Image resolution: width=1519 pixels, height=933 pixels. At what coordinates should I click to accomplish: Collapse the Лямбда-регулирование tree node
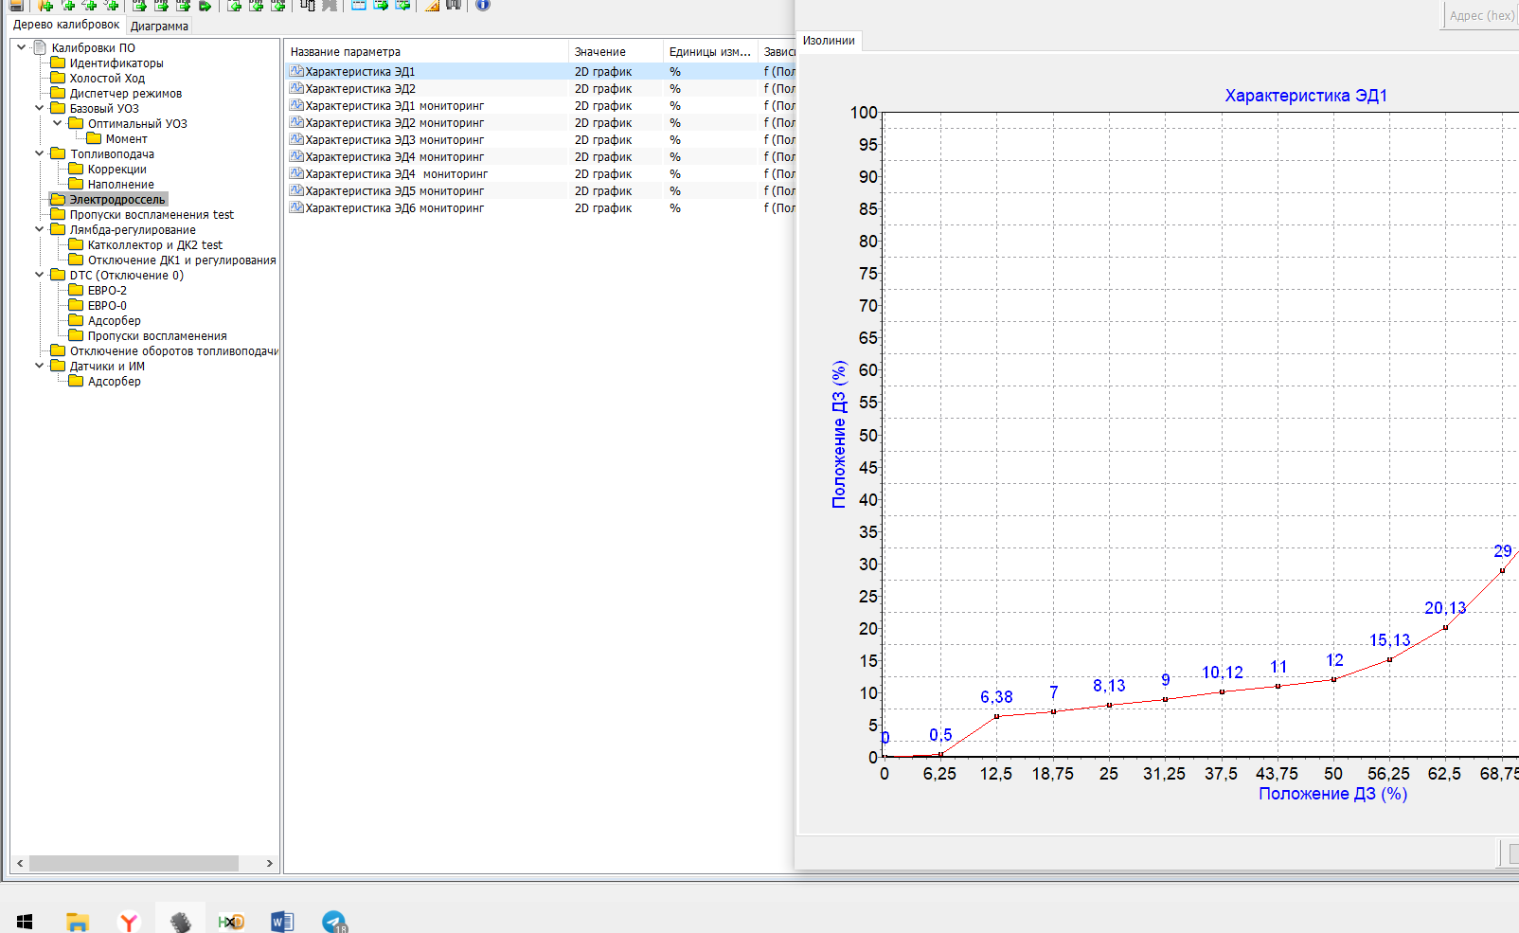pos(39,229)
